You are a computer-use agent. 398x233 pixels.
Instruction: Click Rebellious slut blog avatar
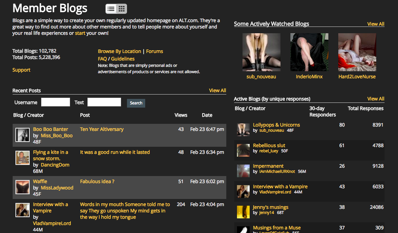pyautogui.click(x=243, y=150)
